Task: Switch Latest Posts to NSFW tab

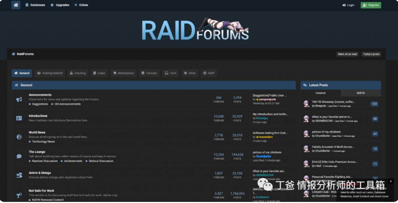Action: click(361, 93)
